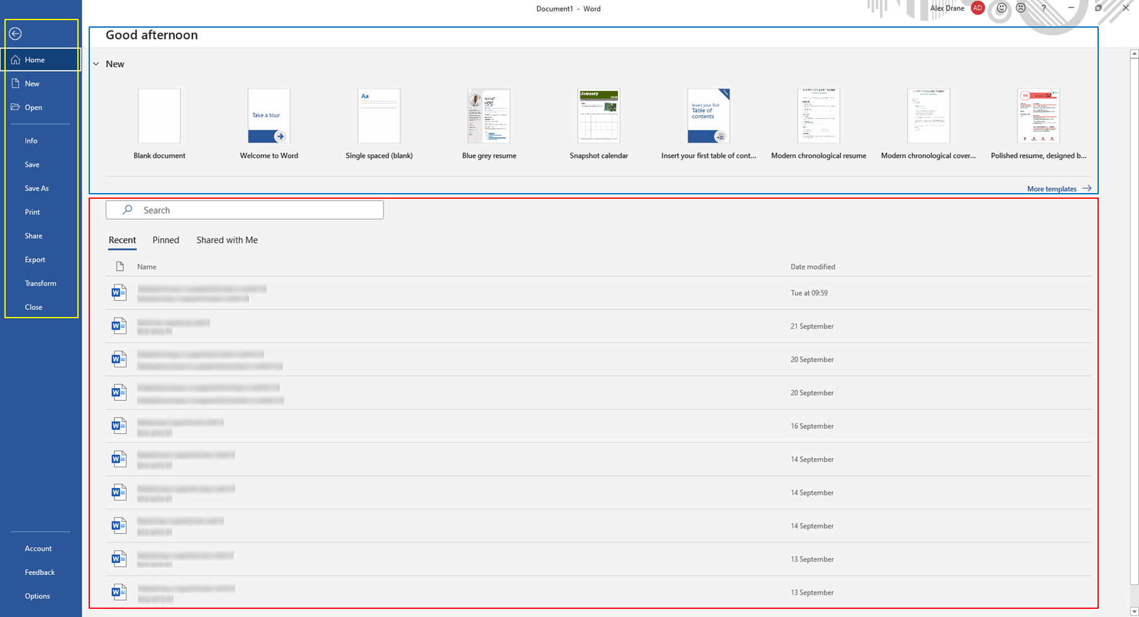Click in the Search documents field
This screenshot has height=617, width=1139.
tap(245, 210)
